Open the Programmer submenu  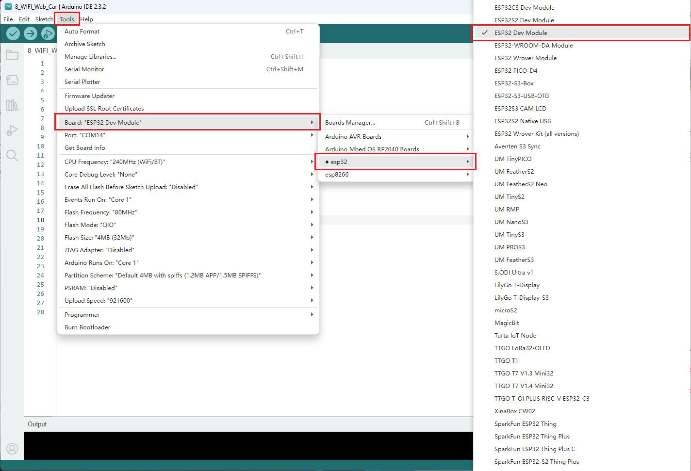click(188, 314)
